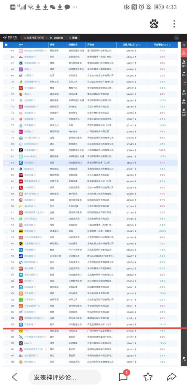Open the 2020.05 date picker
The height and width of the screenshot is (388, 187).
tap(57, 38)
